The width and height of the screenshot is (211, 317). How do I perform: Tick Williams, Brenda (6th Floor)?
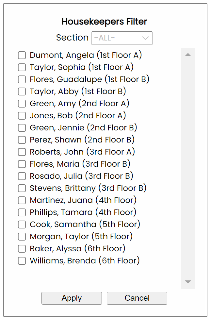pos(22,261)
